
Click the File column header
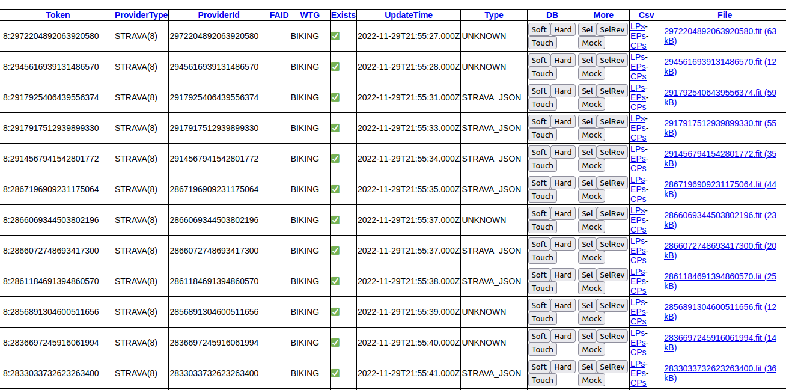click(x=724, y=15)
